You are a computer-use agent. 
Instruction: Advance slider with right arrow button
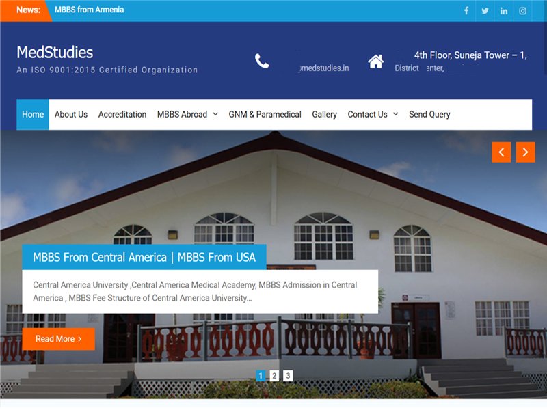(x=525, y=152)
